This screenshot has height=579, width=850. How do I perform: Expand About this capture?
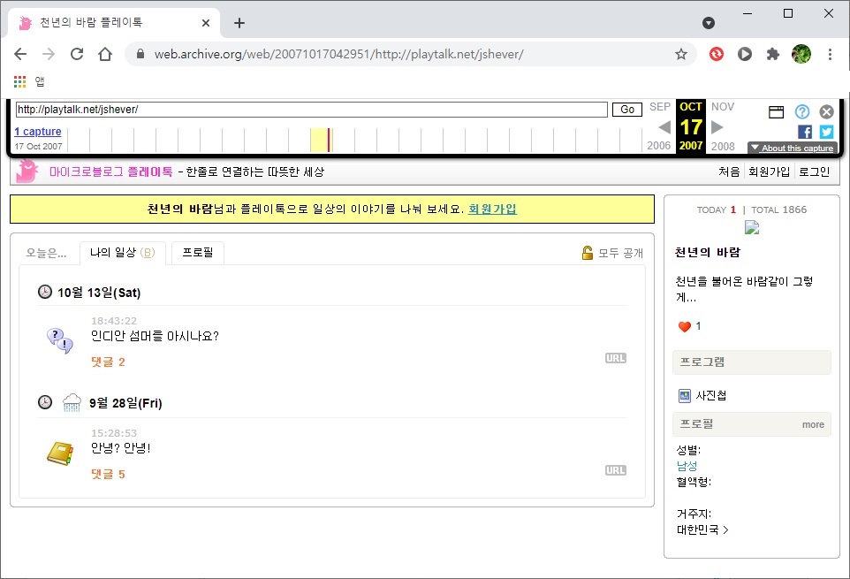(x=792, y=148)
